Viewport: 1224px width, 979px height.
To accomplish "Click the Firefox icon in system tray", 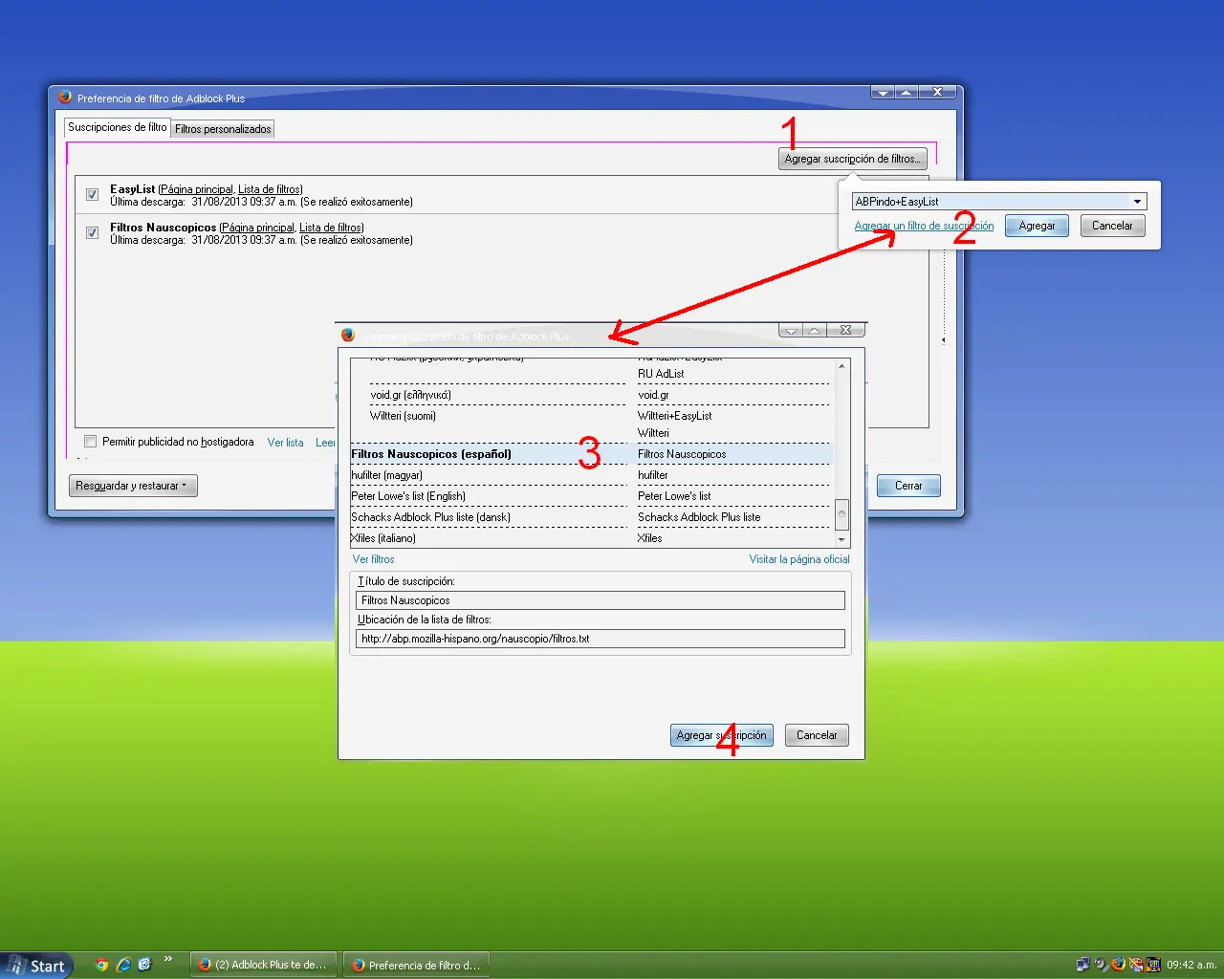I will (x=1118, y=964).
